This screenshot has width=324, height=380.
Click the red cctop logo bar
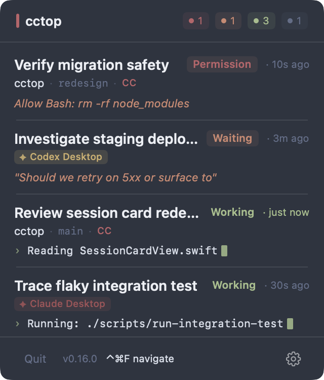point(18,21)
